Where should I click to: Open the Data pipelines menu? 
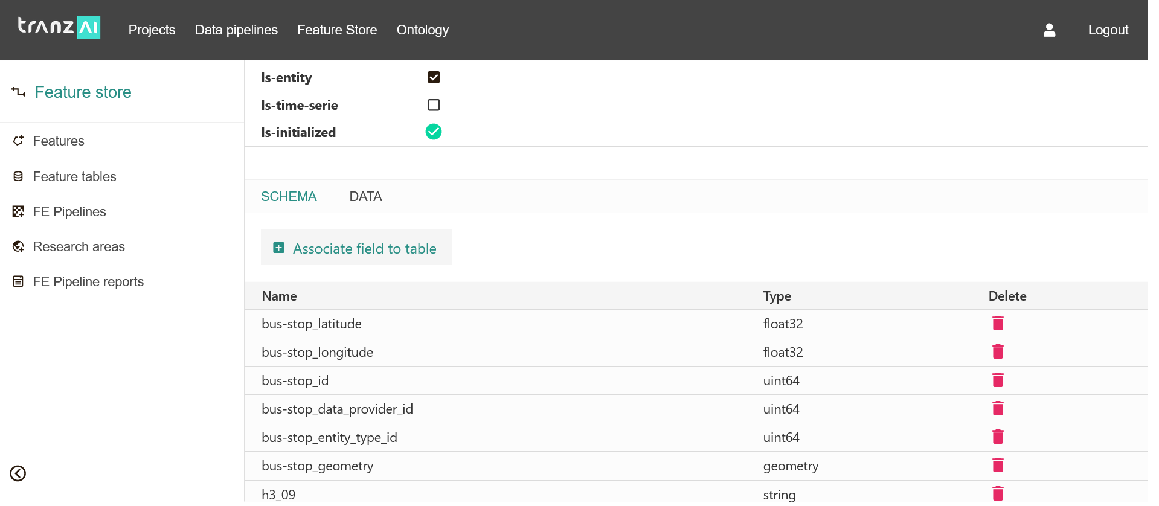click(x=236, y=30)
